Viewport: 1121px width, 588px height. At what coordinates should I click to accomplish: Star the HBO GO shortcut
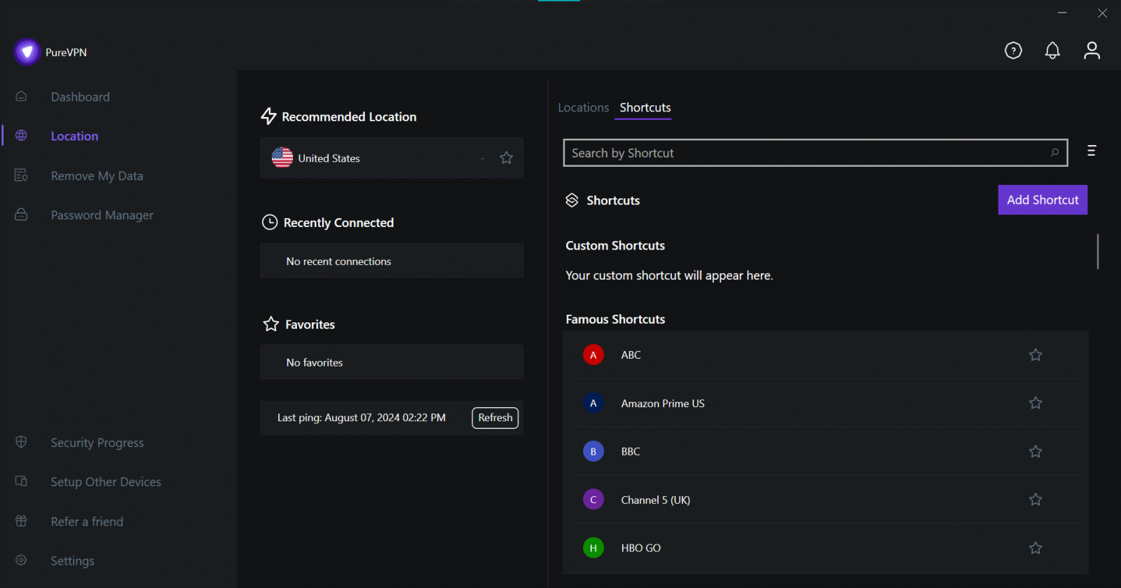coord(1036,548)
